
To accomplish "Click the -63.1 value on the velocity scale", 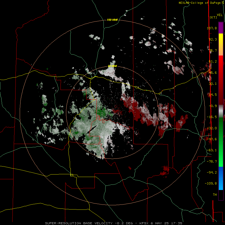I will click(212, 150).
